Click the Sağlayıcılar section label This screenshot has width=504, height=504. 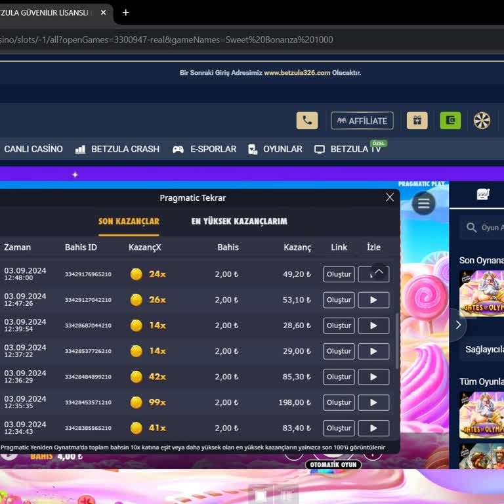point(484,349)
